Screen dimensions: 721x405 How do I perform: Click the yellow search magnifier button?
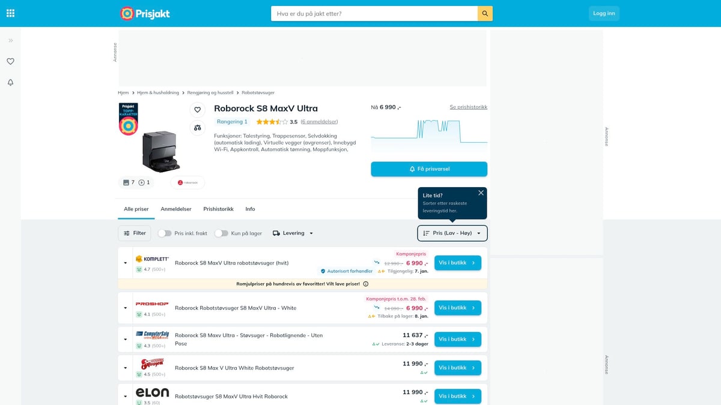485,13
